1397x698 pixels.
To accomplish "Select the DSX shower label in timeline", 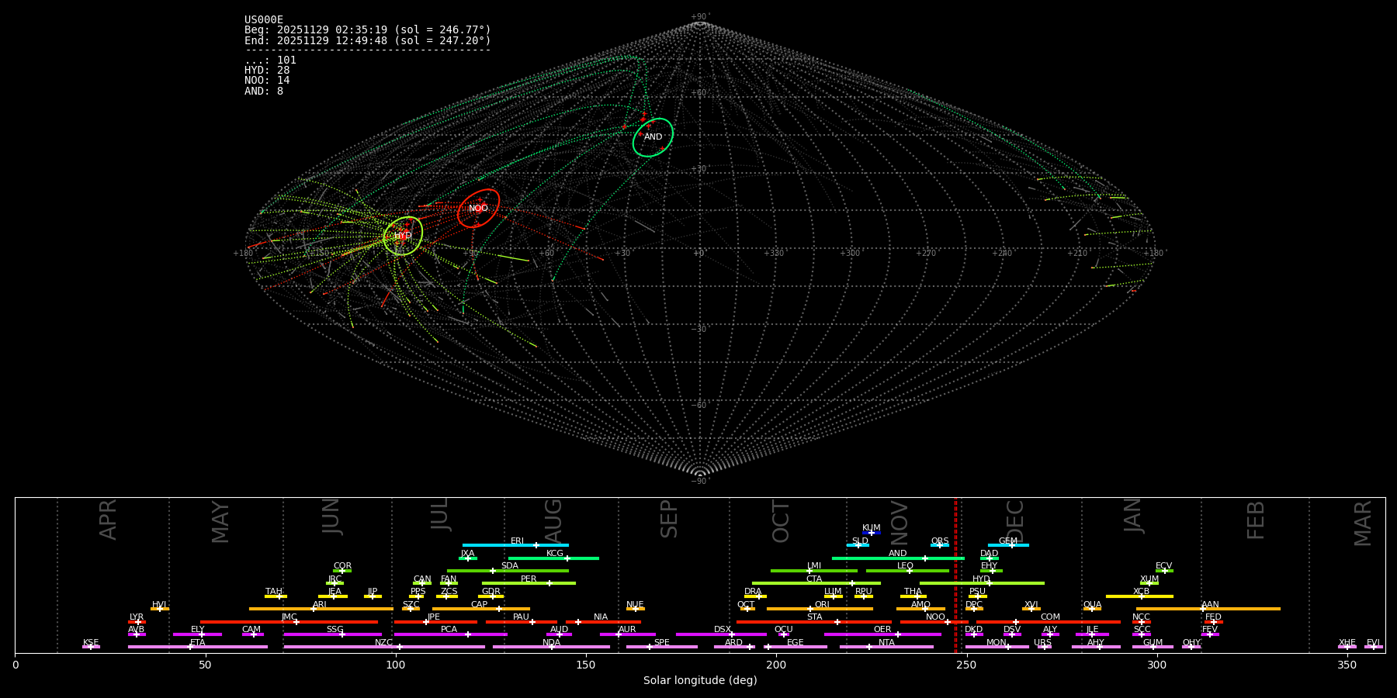I will (x=723, y=630).
